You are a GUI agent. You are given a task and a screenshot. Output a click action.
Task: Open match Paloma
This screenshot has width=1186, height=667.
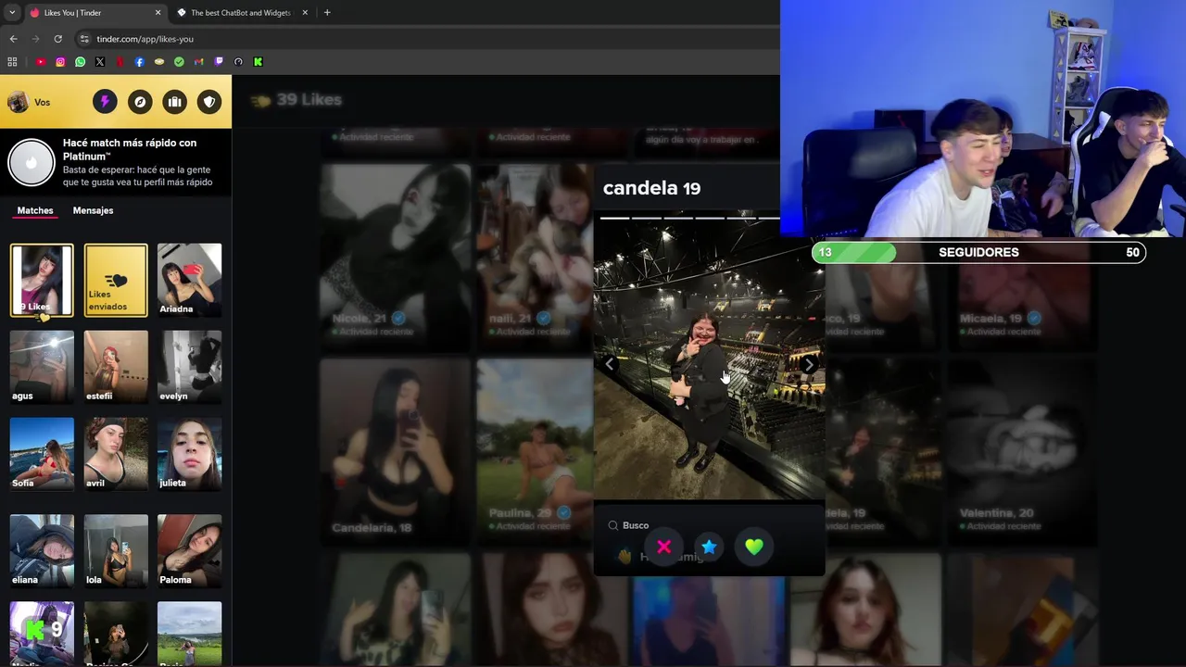[189, 551]
